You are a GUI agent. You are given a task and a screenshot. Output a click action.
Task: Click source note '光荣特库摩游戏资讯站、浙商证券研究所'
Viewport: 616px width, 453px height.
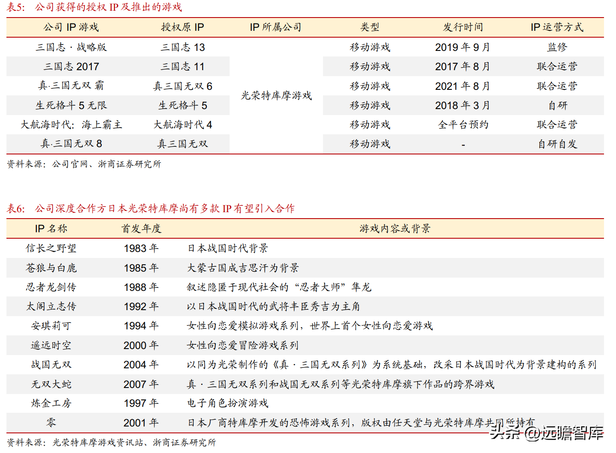[134, 442]
